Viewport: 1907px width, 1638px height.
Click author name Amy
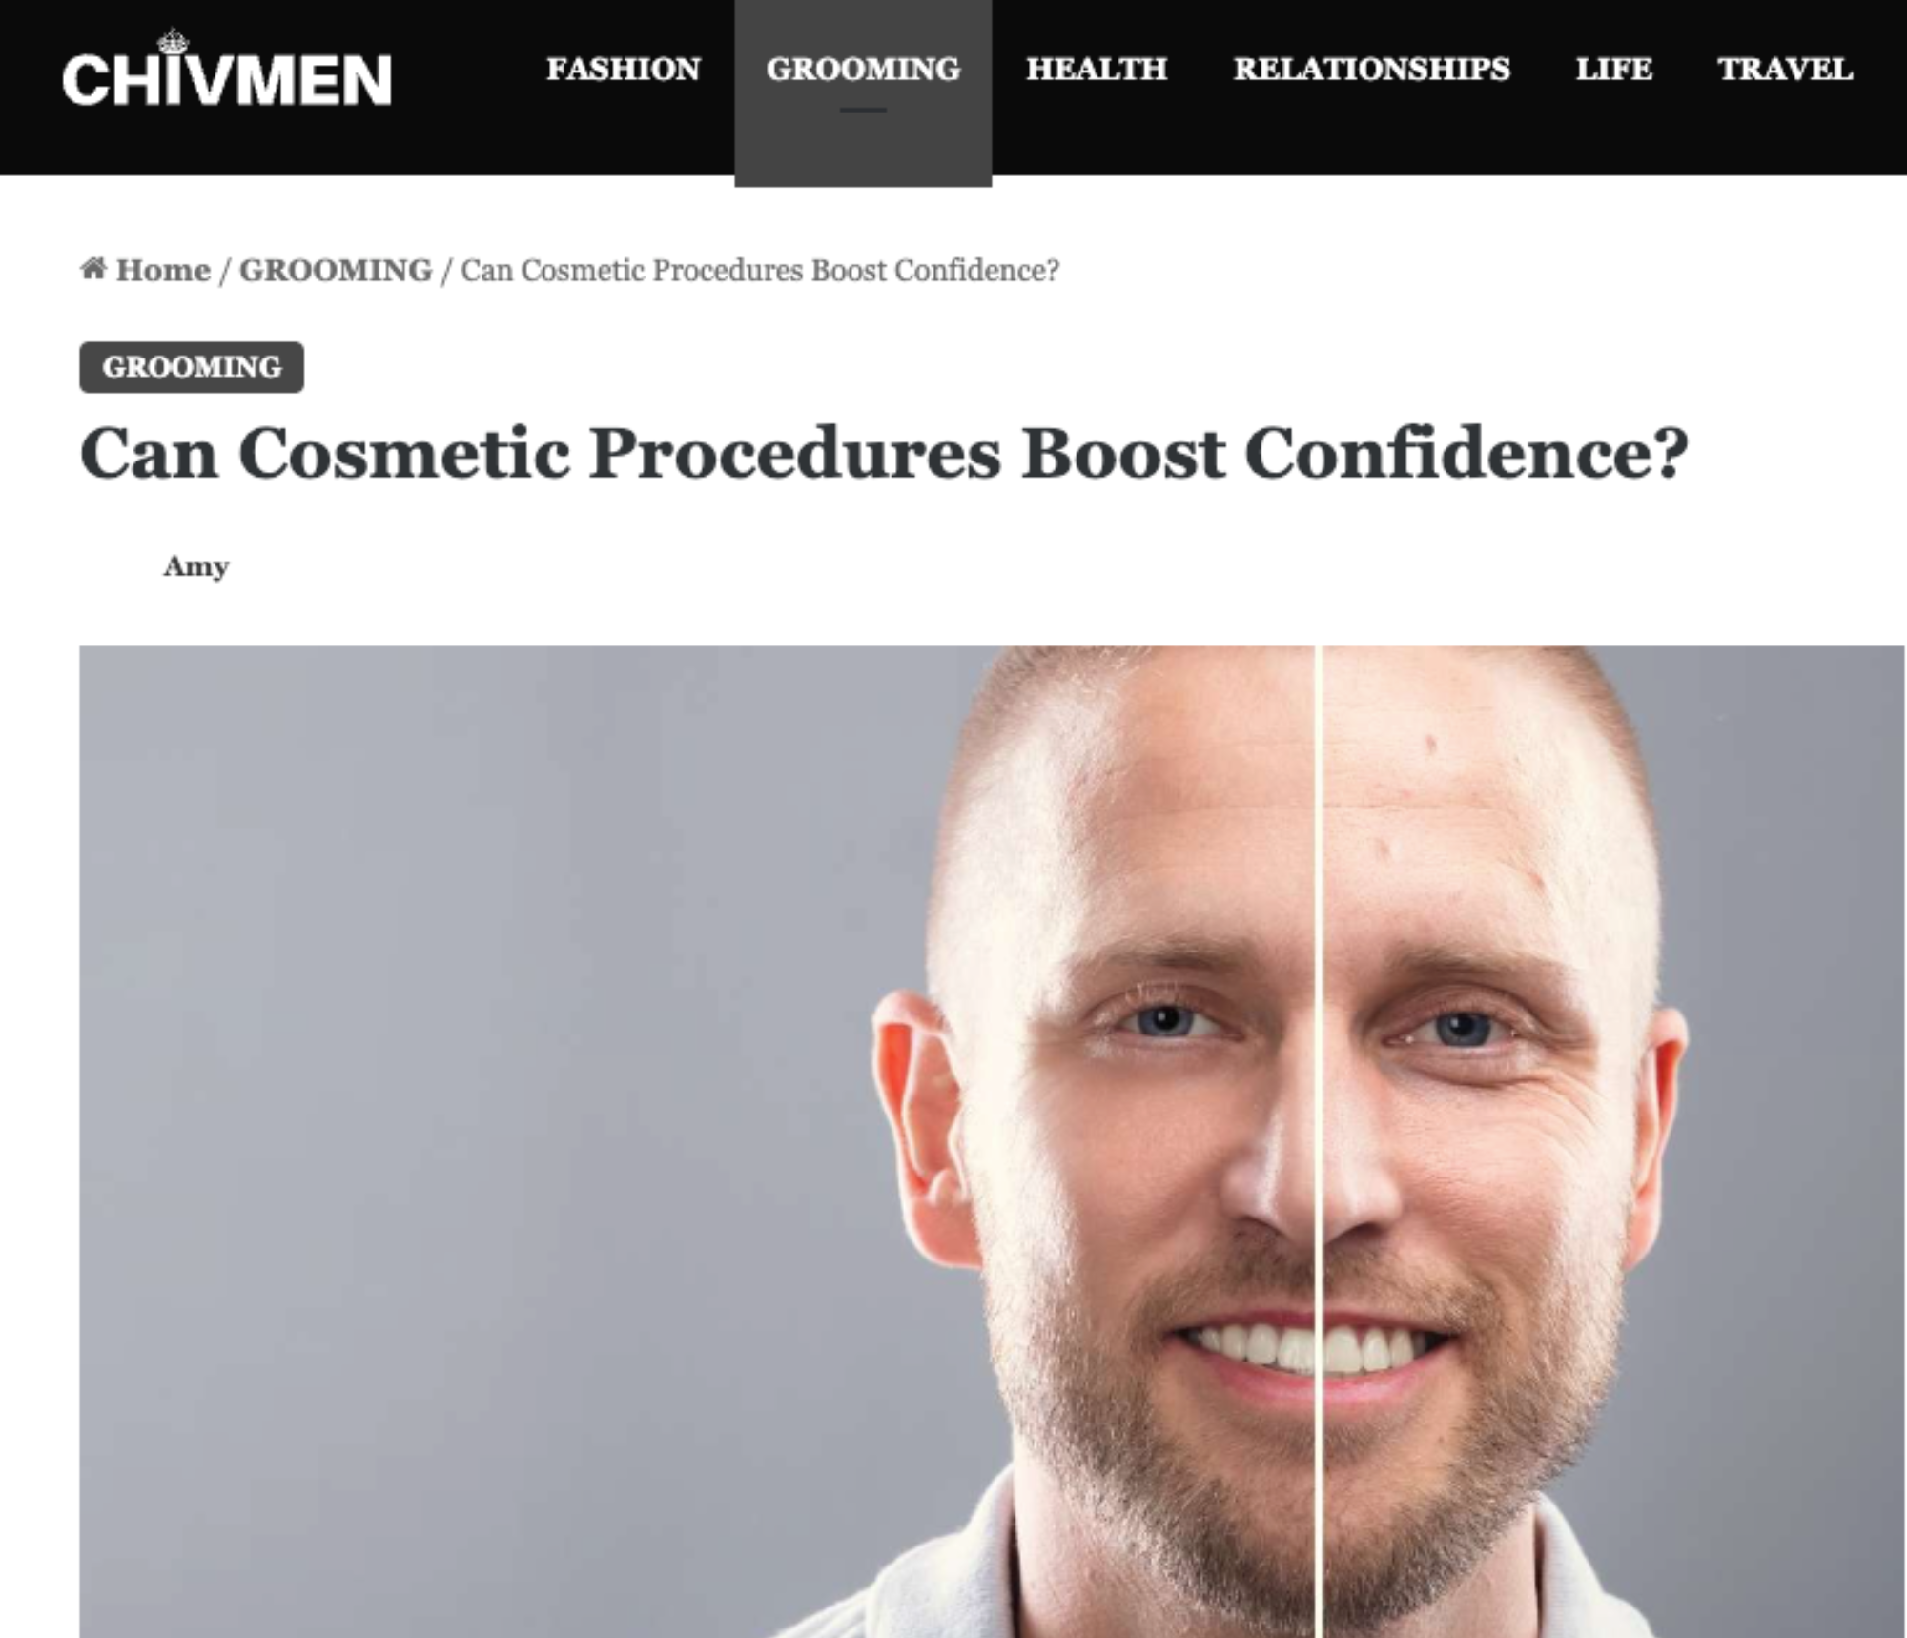(196, 566)
